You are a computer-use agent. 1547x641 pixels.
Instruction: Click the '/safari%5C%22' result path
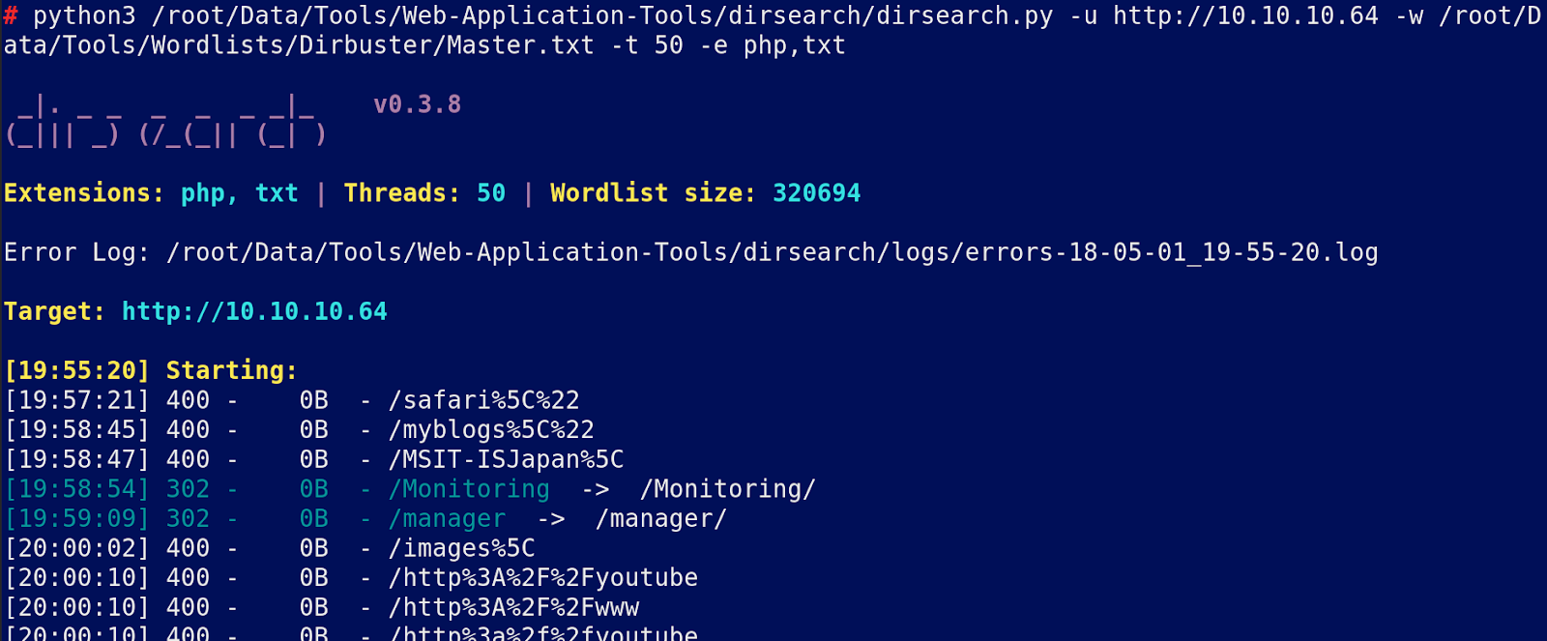click(483, 400)
